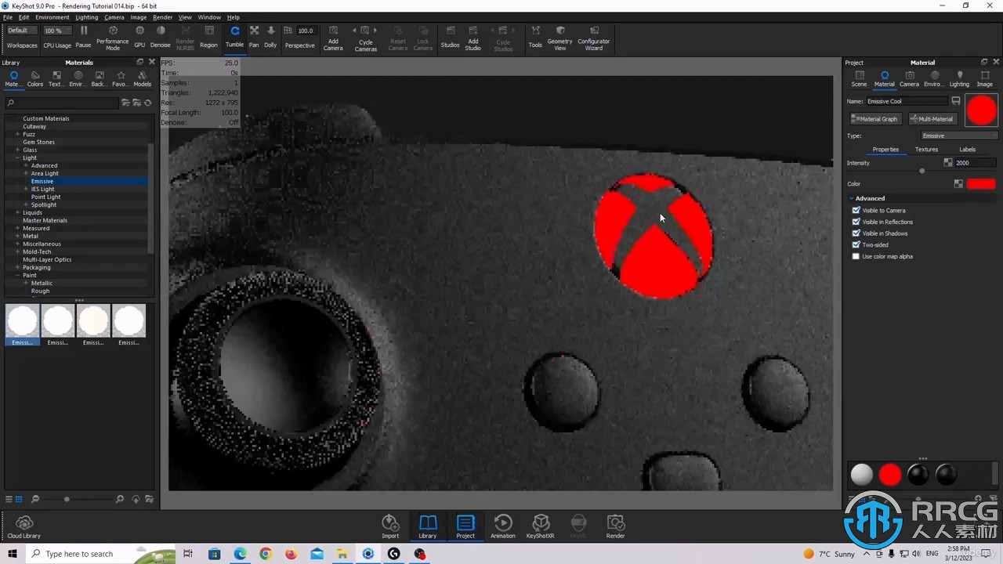Activate the Region render tool
The height and width of the screenshot is (564, 1003).
[208, 37]
